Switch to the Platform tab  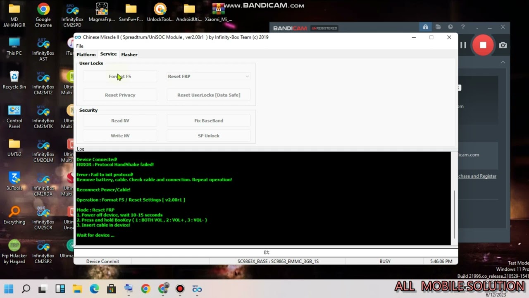coord(86,55)
